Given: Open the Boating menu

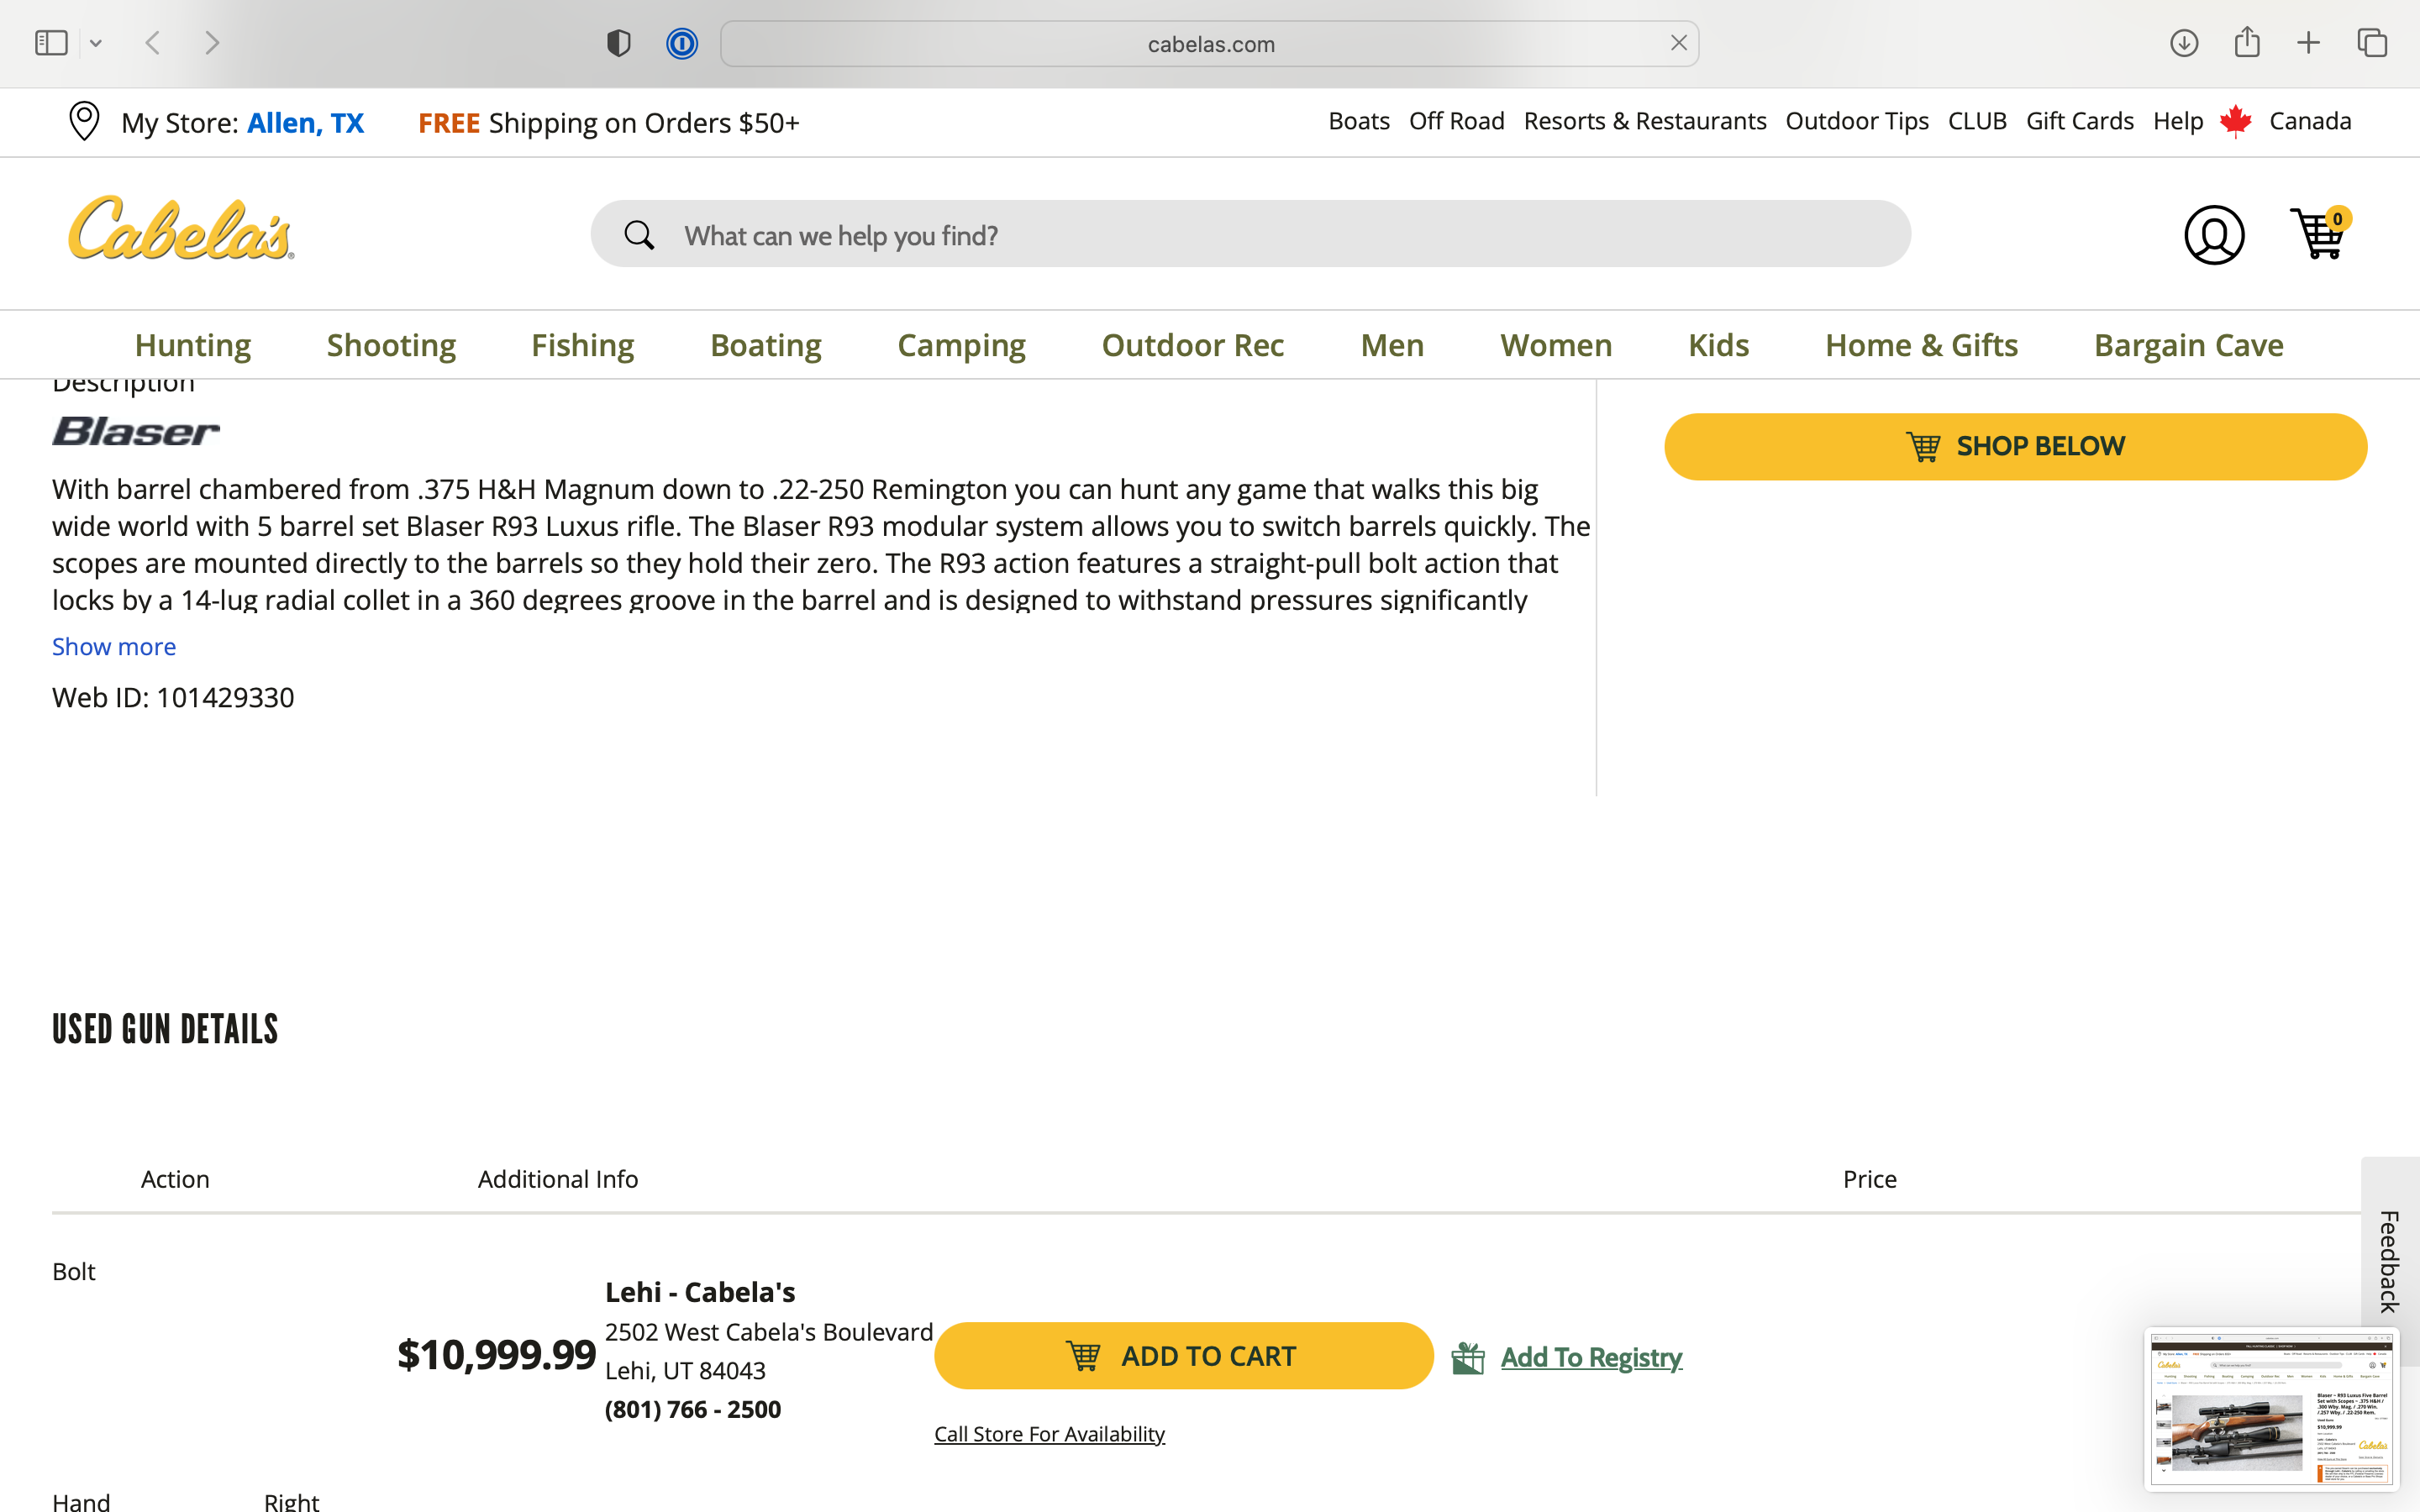Looking at the screenshot, I should (x=766, y=345).
